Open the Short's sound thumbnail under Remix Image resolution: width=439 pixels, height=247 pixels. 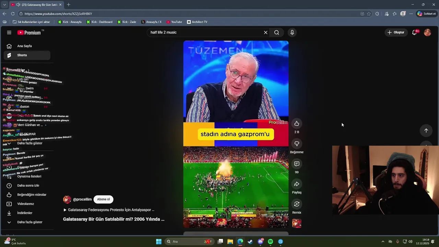[297, 223]
